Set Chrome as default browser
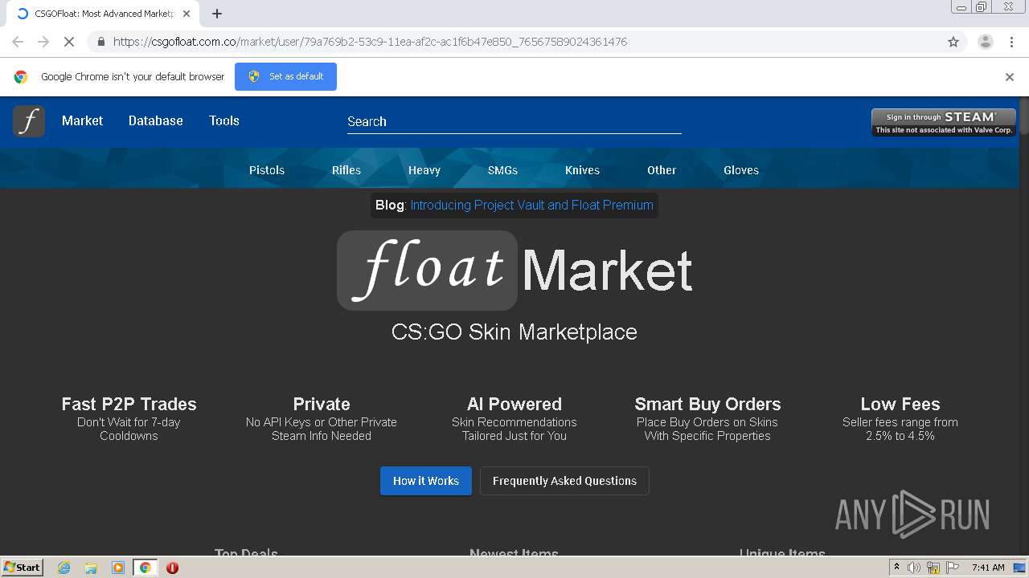This screenshot has width=1029, height=578. click(285, 76)
